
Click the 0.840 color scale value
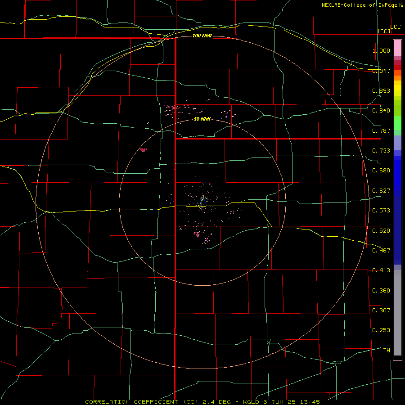pos(381,111)
